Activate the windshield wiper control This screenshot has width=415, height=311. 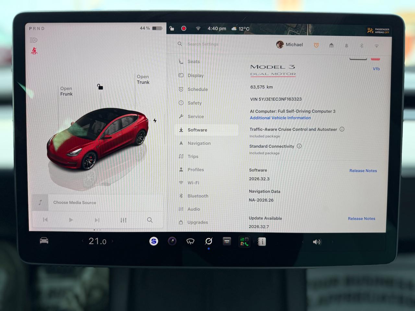[190, 241]
